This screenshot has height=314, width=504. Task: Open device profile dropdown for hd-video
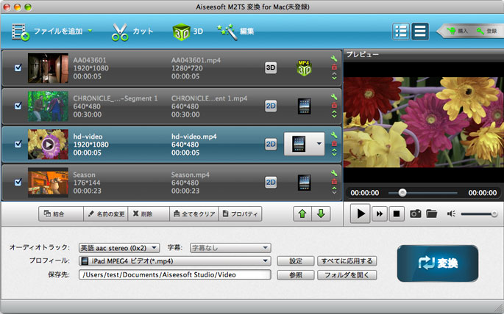[319, 144]
